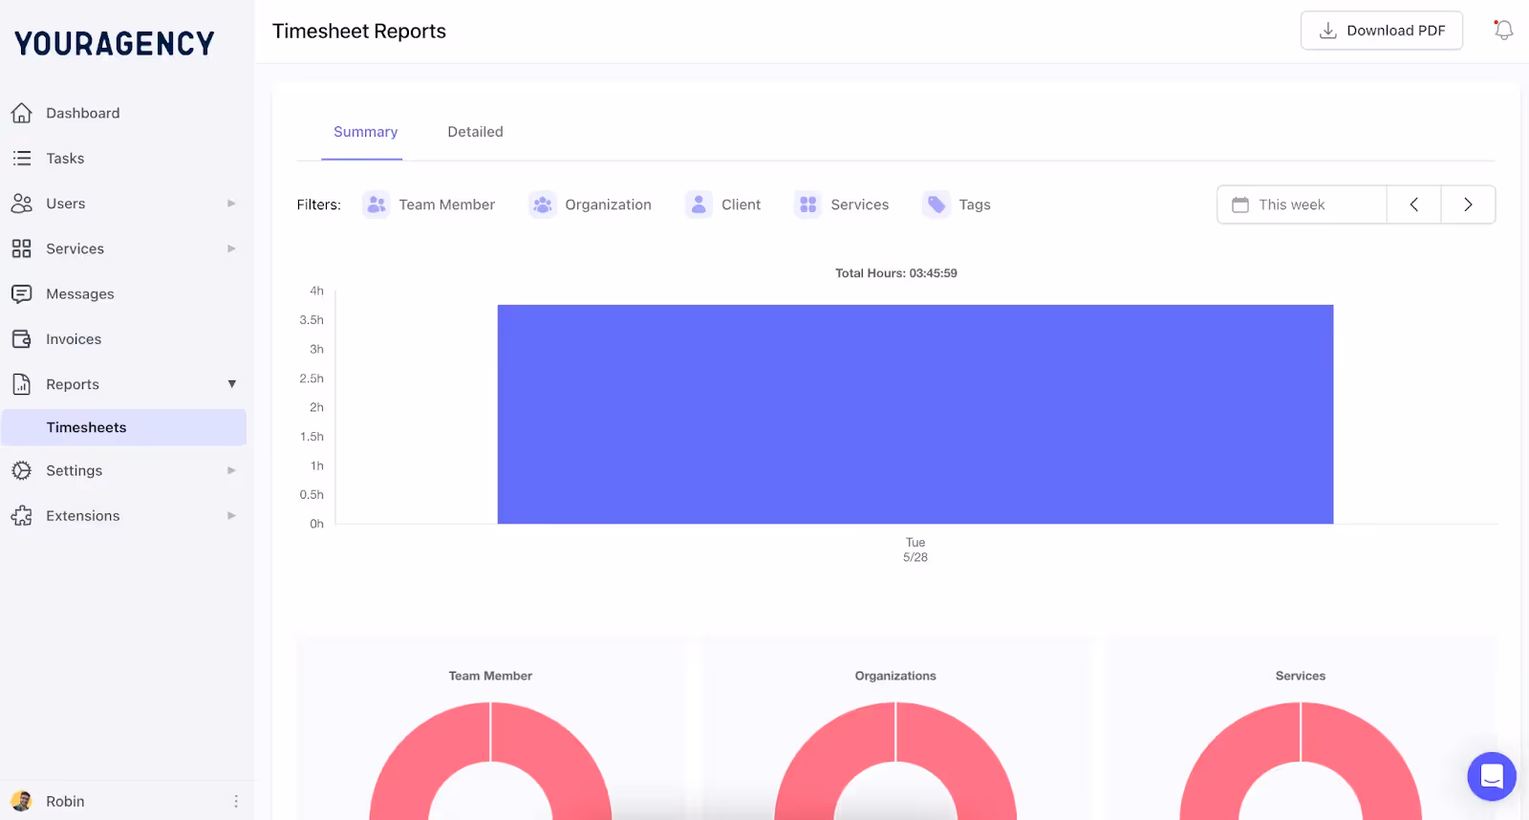Click the Client filter person icon

(x=699, y=205)
